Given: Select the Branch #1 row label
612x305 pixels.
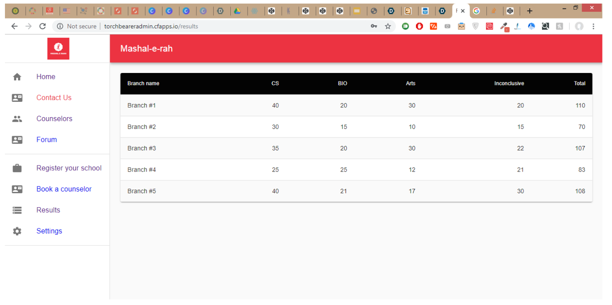Looking at the screenshot, I should [x=141, y=105].
